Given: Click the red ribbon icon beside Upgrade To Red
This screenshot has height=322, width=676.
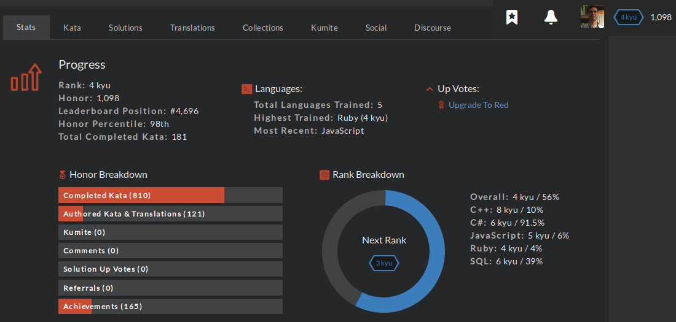Looking at the screenshot, I should pyautogui.click(x=441, y=105).
